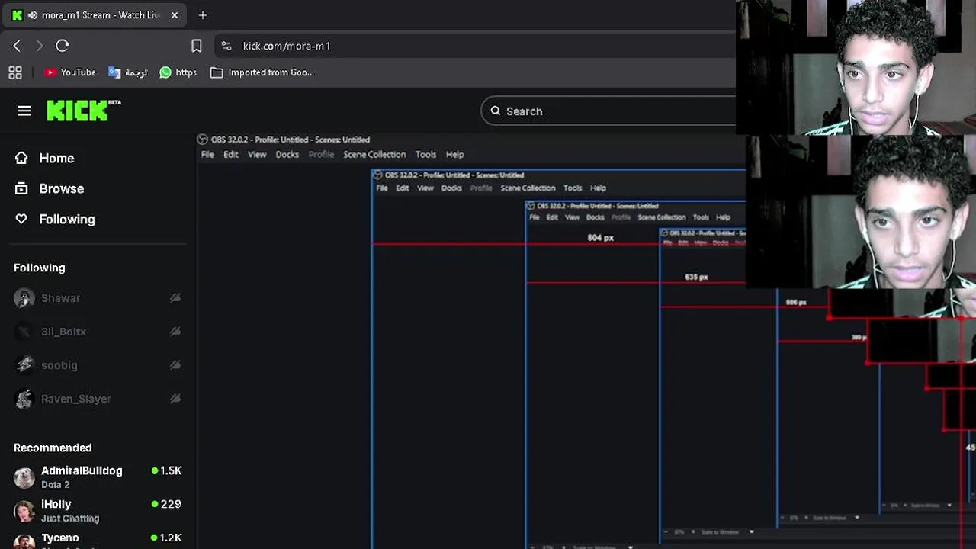The width and height of the screenshot is (976, 549).
Task: Click the Following heart icon
Action: [x=21, y=219]
